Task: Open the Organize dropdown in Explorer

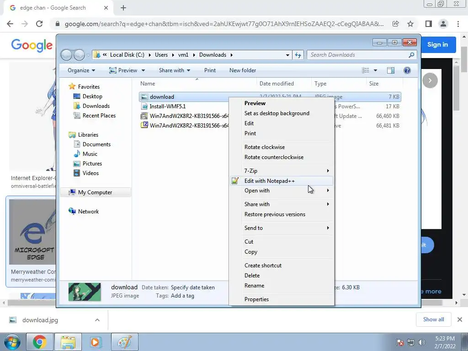Action: pyautogui.click(x=81, y=70)
